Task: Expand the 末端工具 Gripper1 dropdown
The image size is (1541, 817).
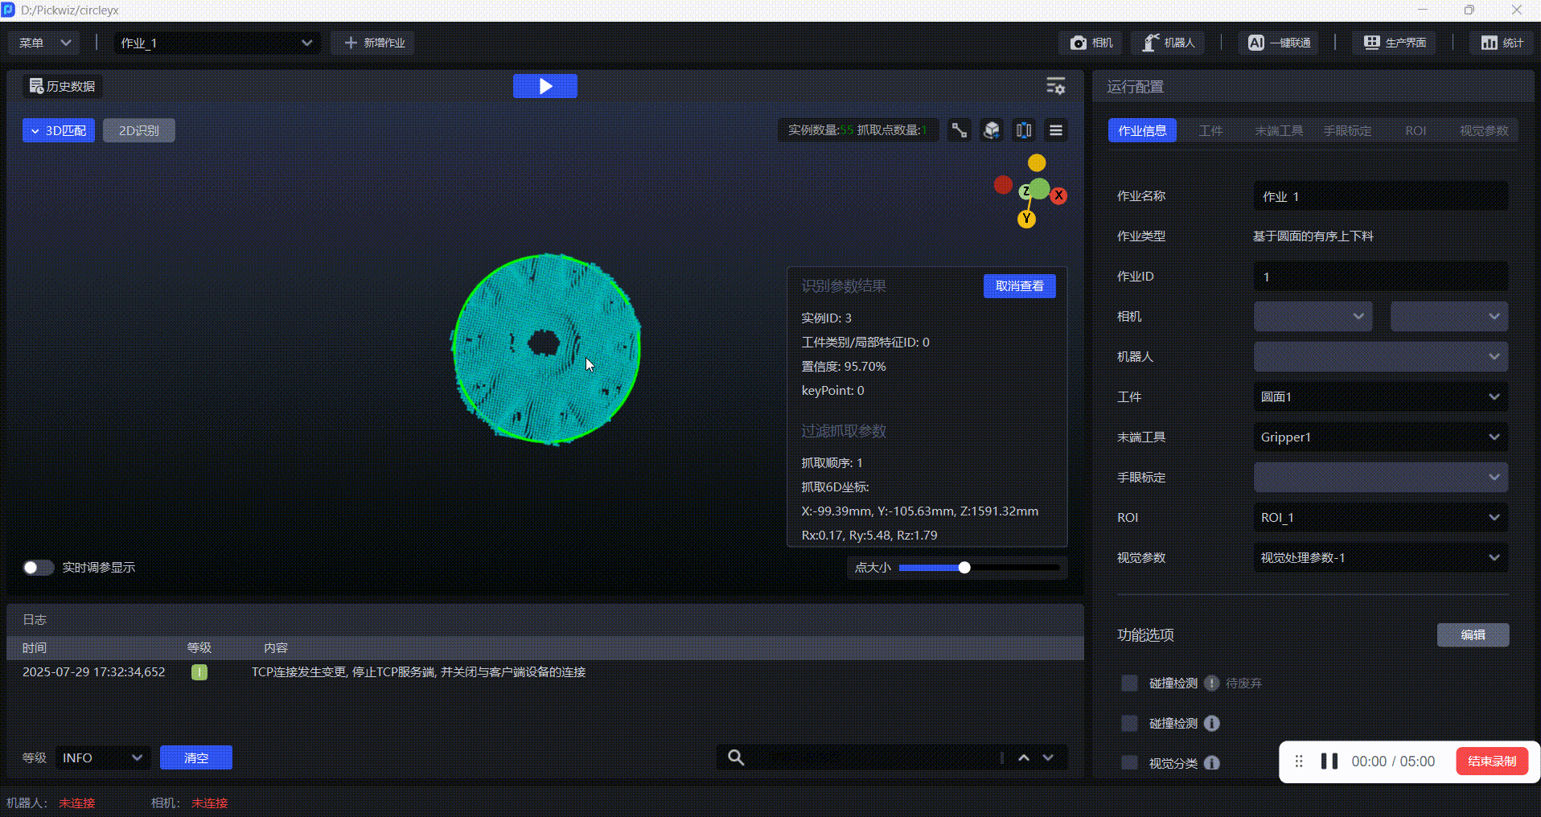Action: [1380, 437]
